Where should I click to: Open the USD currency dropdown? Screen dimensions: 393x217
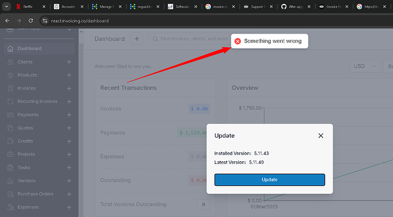[x=365, y=66]
